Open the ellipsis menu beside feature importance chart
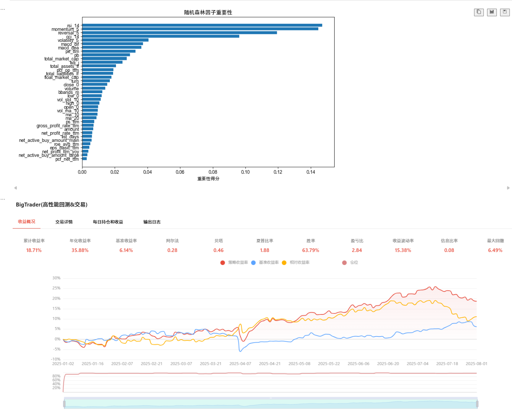Viewport: 512px width, 413px height. coord(3,9)
